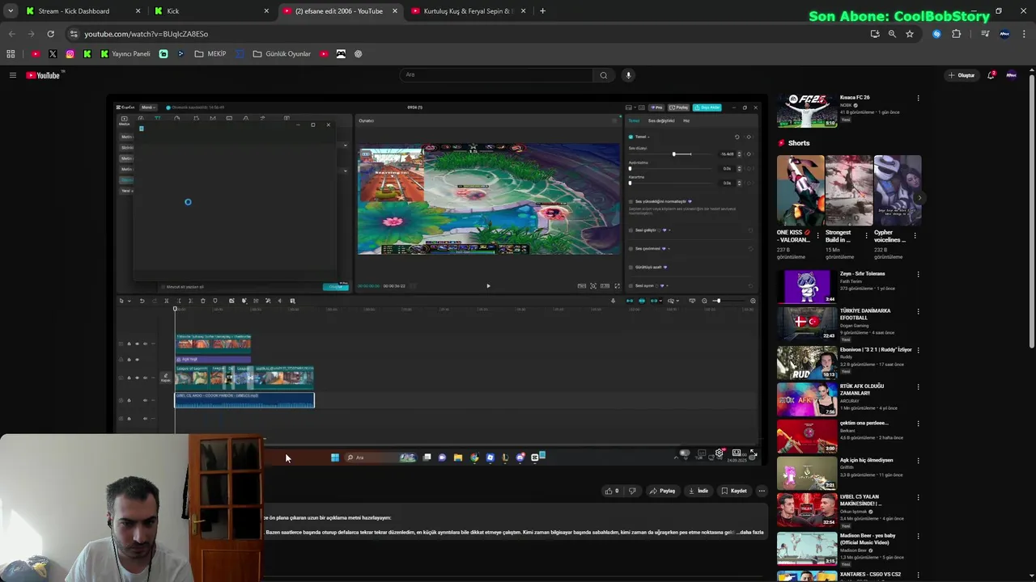1036x582 pixels.
Task: Select the Ses değiştirici tab in CapCut
Action: (x=661, y=120)
